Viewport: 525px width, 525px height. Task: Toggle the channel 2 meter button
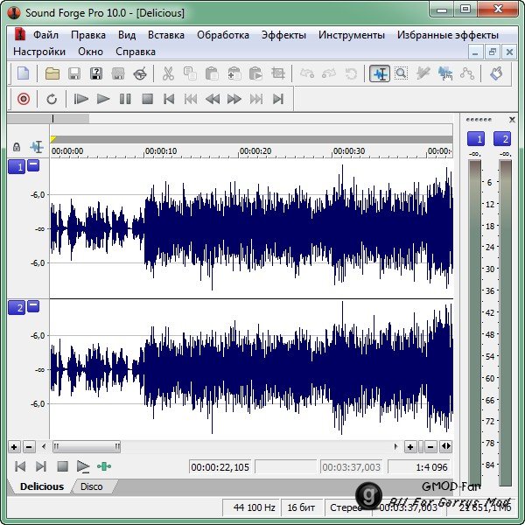[502, 138]
